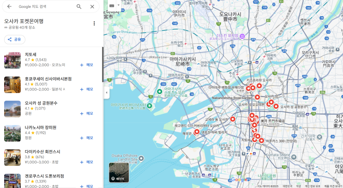The image size is (343, 188).
Task: Click the back arrow in search bar
Action: 9,6
